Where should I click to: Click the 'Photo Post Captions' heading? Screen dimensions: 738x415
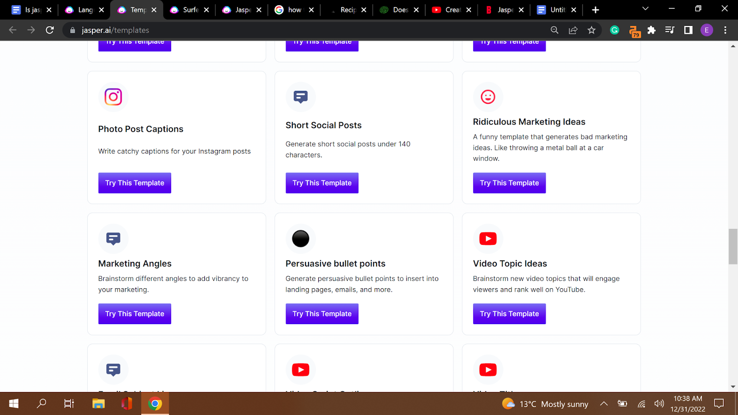[x=141, y=129]
